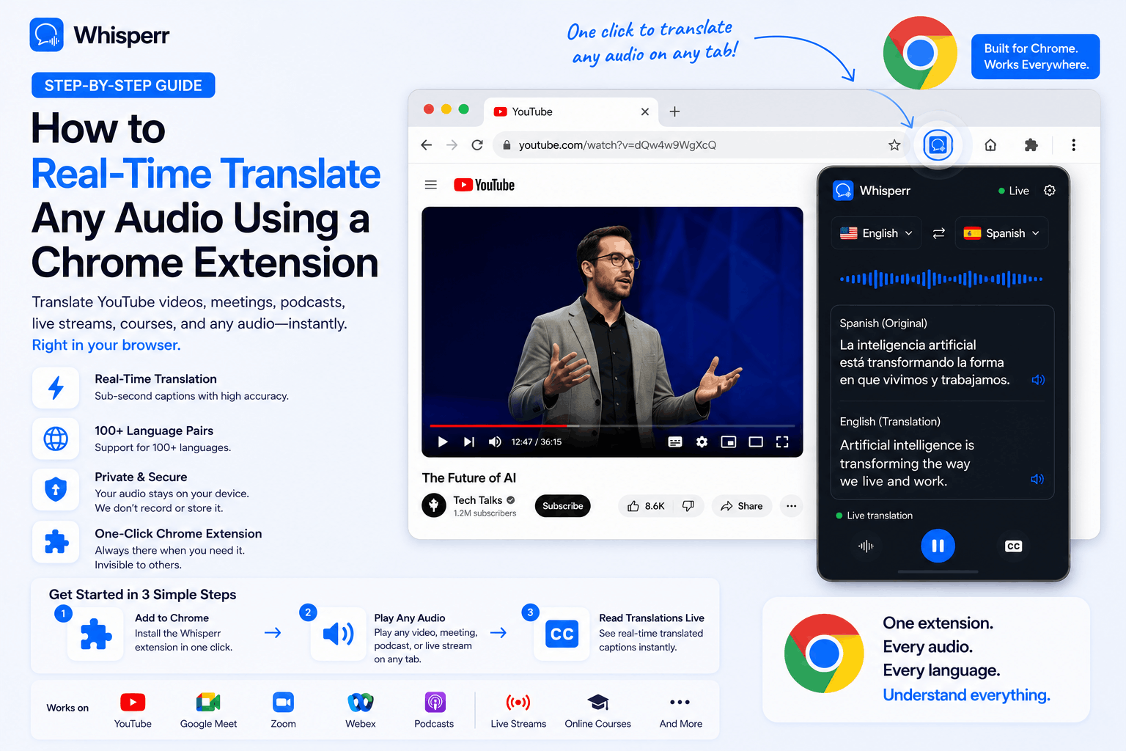The image size is (1126, 751).
Task: Like the video with 8.6K likes
Action: point(646,506)
